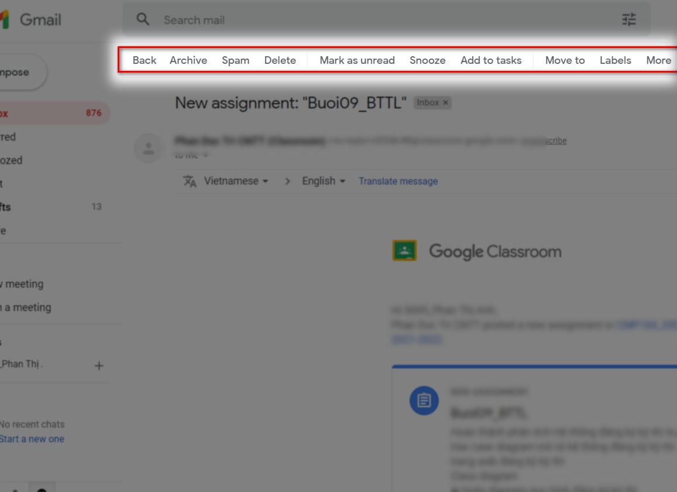This screenshot has width=677, height=492.
Task: Open the Labels menu in toolbar
Action: [x=615, y=60]
